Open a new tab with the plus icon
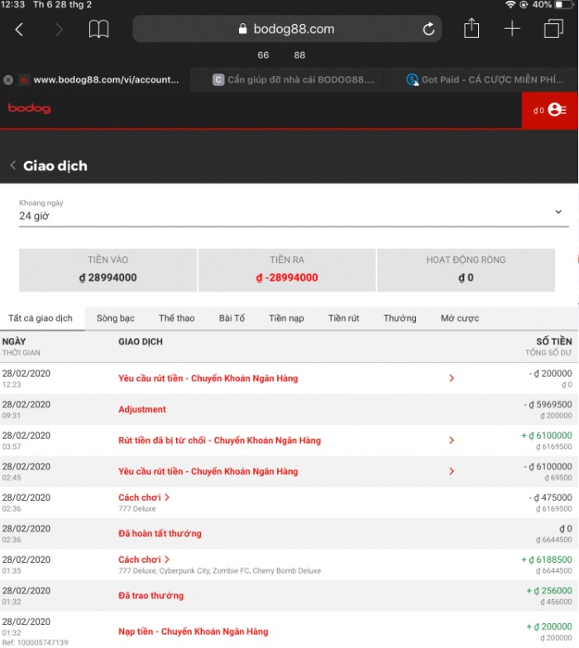Image resolution: width=579 pixels, height=648 pixels. pyautogui.click(x=512, y=29)
